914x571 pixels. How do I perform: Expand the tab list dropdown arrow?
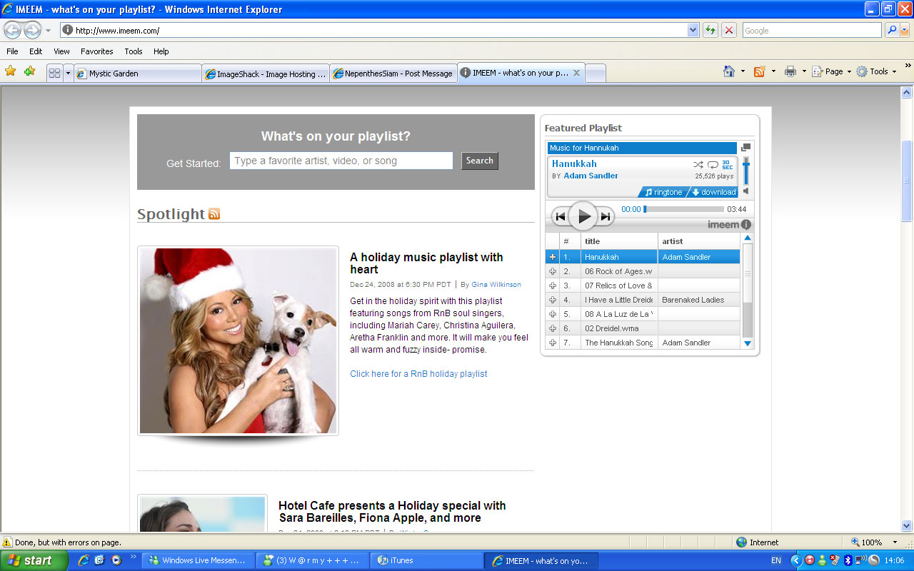tap(68, 73)
